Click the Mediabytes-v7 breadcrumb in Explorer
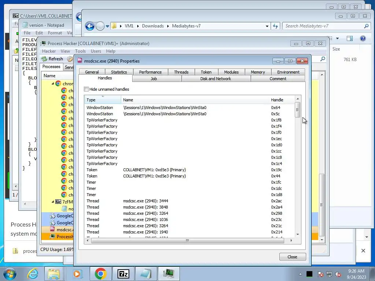The height and width of the screenshot is (281, 375). 186,26
